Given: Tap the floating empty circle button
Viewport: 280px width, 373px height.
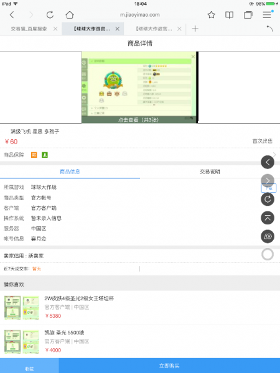Looking at the screenshot, I should pyautogui.click(x=268, y=254).
